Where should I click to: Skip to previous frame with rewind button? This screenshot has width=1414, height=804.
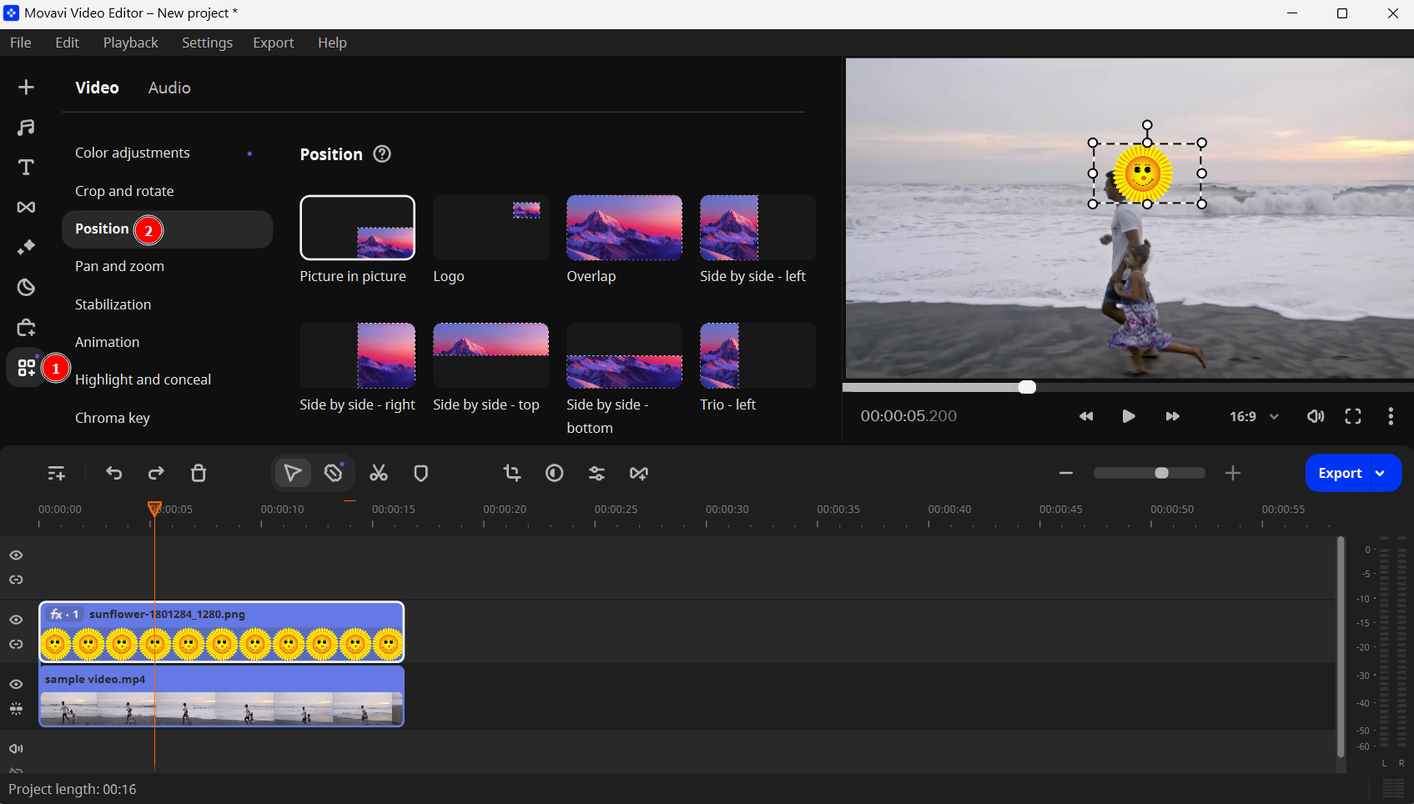pyautogui.click(x=1085, y=416)
